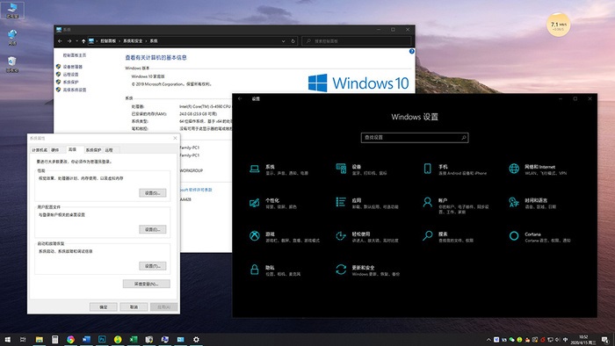
Task: Open the 搜索 (Search) settings category
Action: [x=448, y=237]
